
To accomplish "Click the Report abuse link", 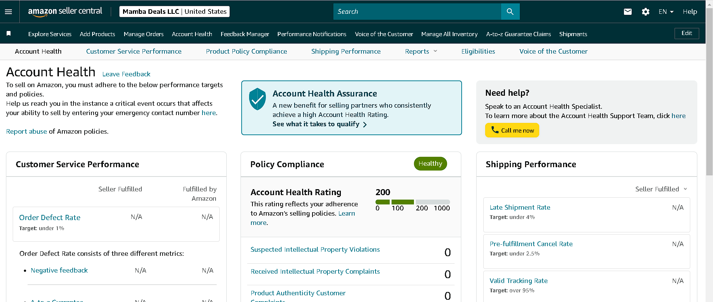I will [26, 131].
